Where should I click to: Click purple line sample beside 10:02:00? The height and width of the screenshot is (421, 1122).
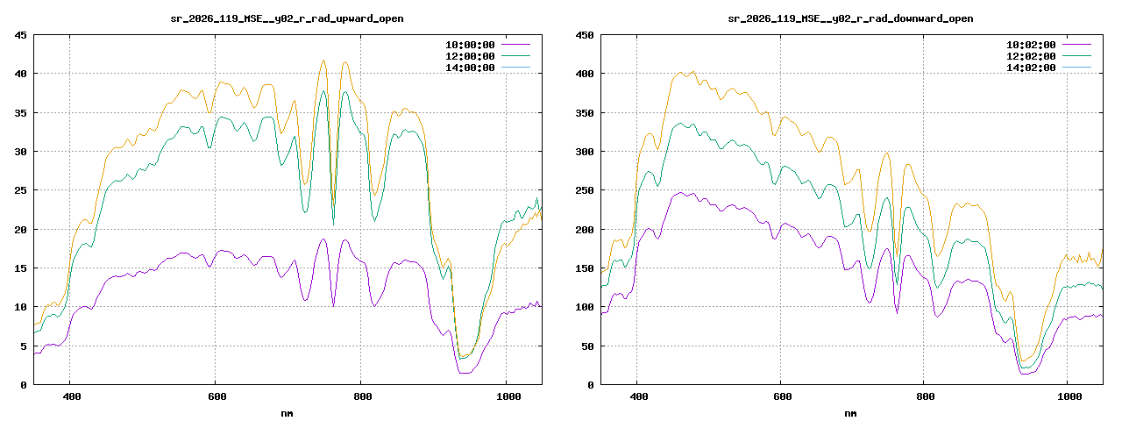coord(1076,45)
